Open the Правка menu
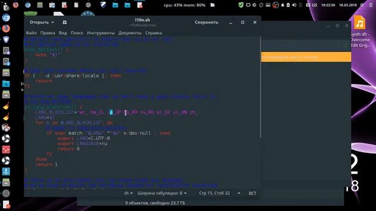This screenshot has width=376, height=211. tap(48, 33)
